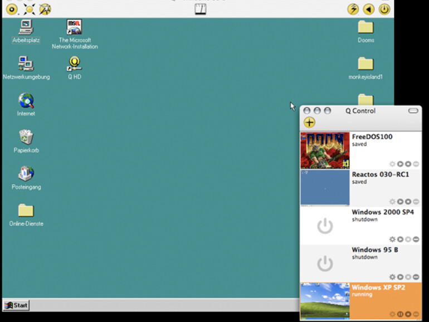Click the yellow power button in toolbar

pyautogui.click(x=384, y=9)
